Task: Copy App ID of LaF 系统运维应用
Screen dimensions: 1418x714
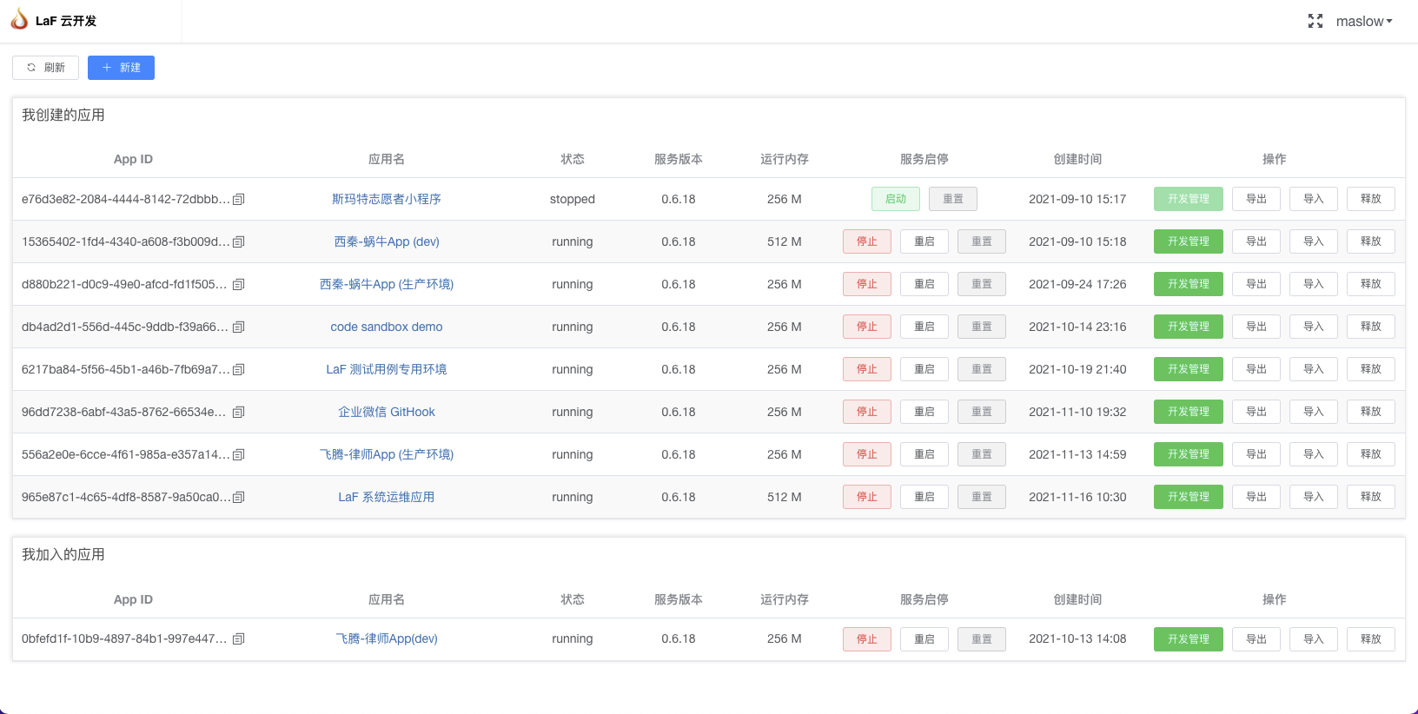Action: tap(239, 498)
